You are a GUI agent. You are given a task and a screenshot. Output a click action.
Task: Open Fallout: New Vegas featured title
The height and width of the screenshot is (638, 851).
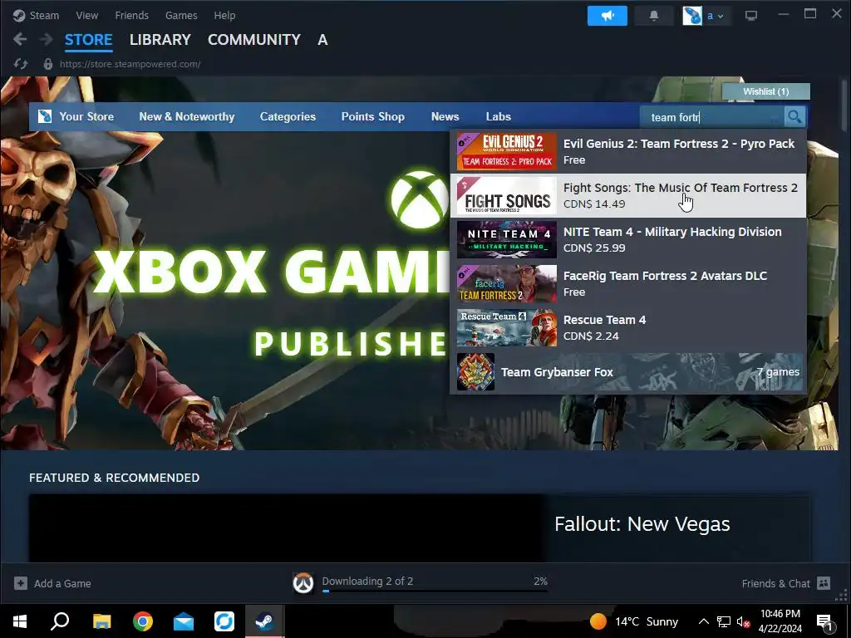[642, 524]
